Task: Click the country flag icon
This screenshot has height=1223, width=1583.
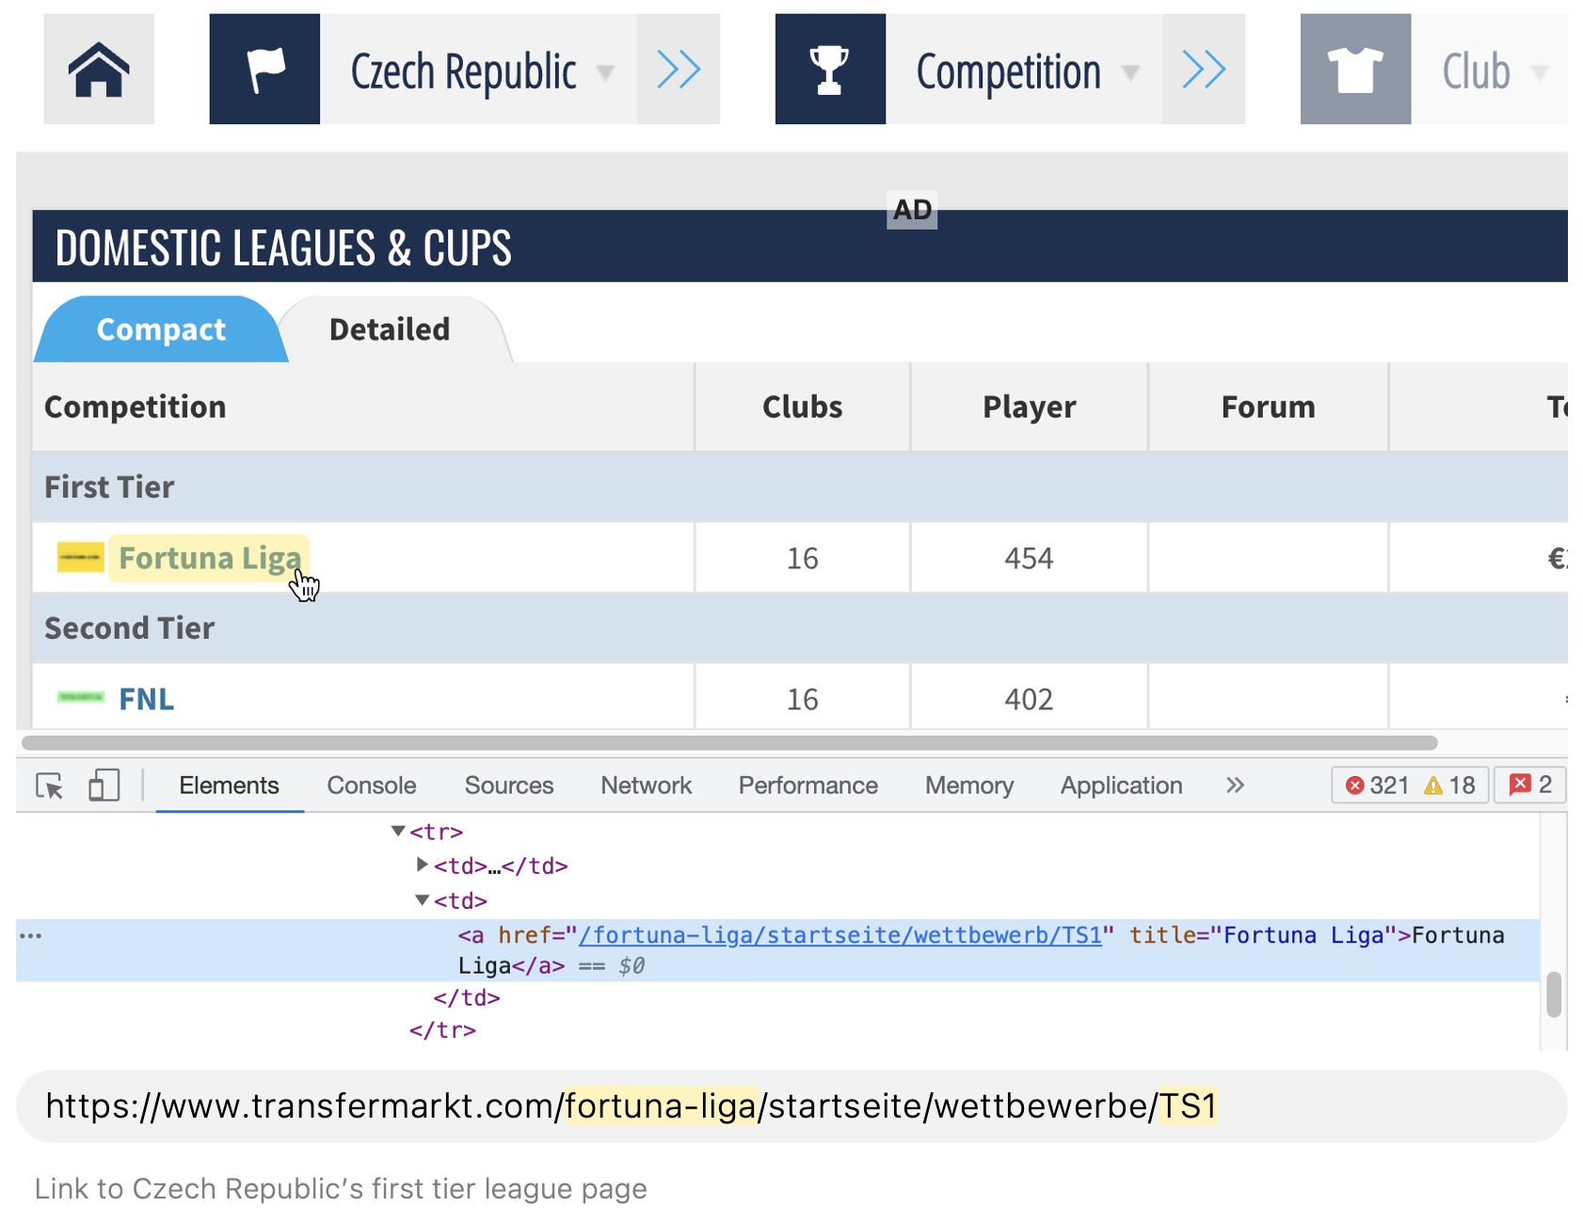Action: 264,69
